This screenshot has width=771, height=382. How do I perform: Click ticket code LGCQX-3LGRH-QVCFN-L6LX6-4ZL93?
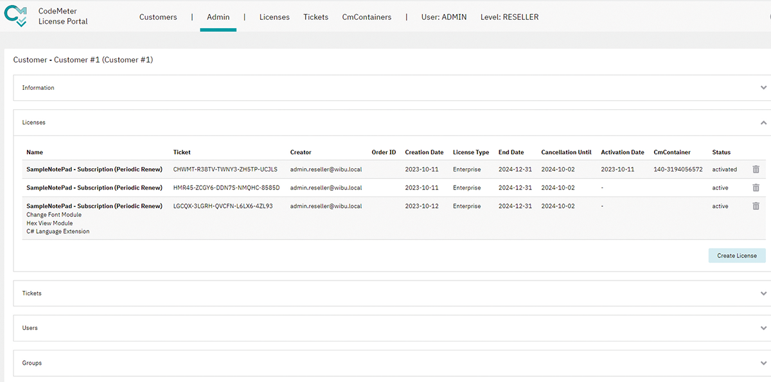coord(223,206)
